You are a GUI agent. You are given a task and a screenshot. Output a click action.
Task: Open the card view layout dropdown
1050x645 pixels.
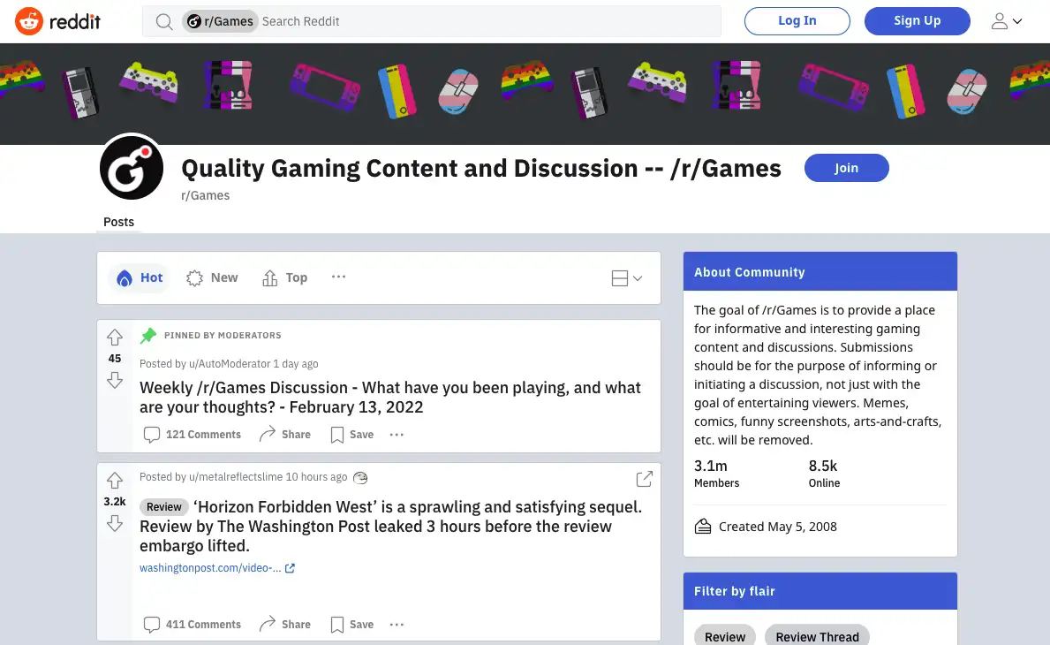pos(627,278)
